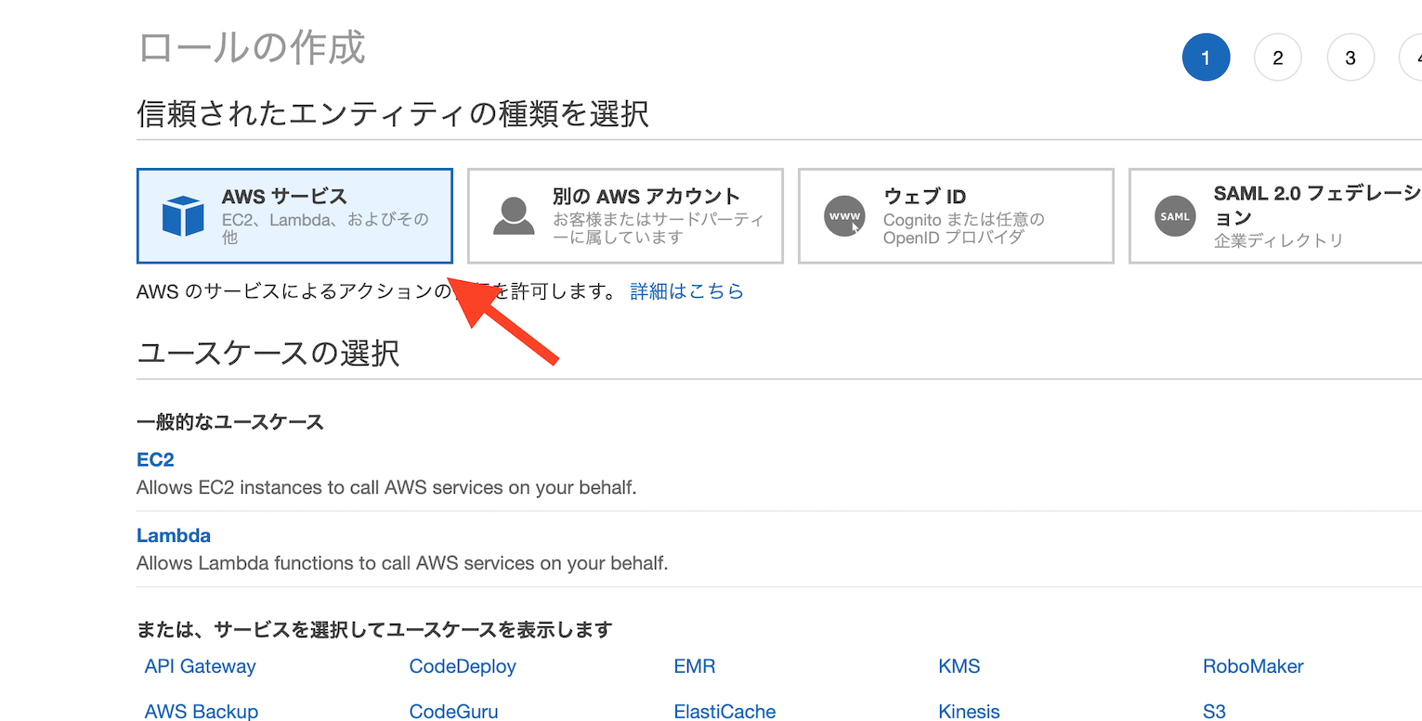Click the highlighted step 1 circle
Viewport: 1422px width, 721px height.
1206,57
